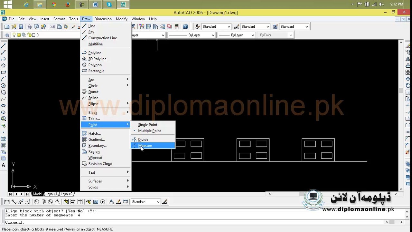The image size is (412, 232).
Task: Open a drawing with the Open folder icon
Action: coord(14,27)
